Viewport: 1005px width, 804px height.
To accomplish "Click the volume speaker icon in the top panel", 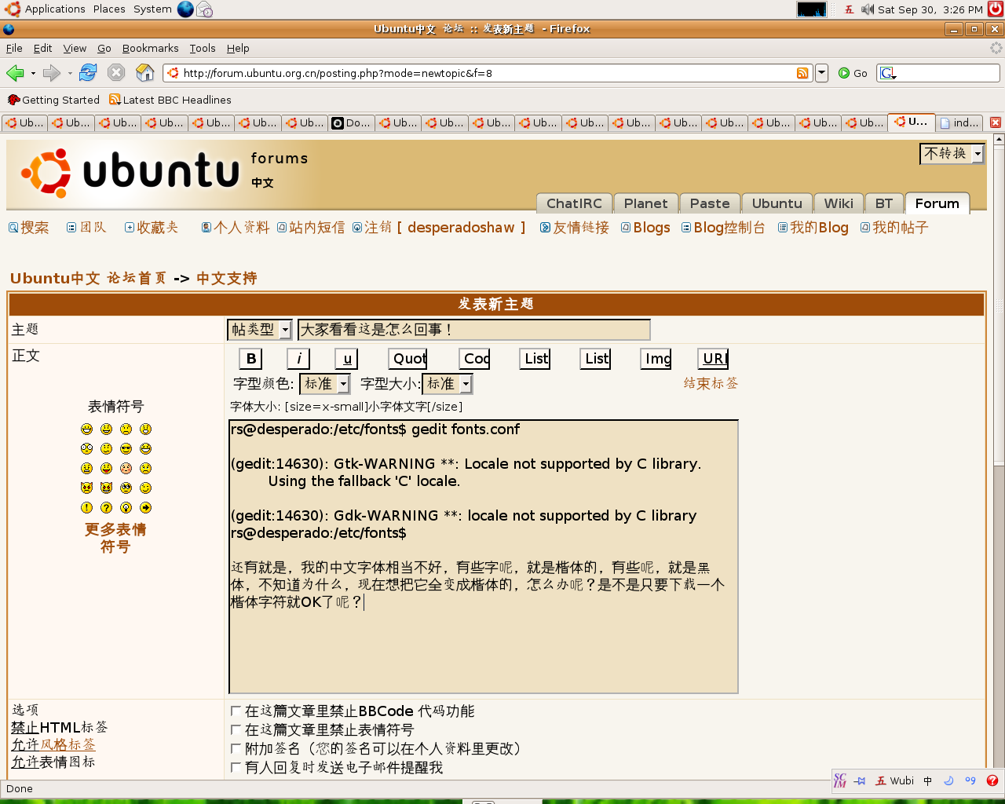I will click(868, 9).
